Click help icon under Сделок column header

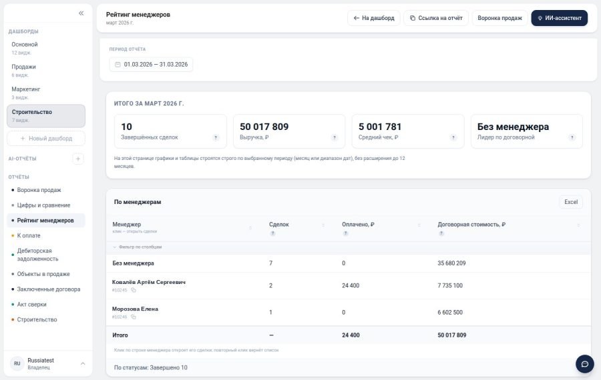[x=272, y=233]
